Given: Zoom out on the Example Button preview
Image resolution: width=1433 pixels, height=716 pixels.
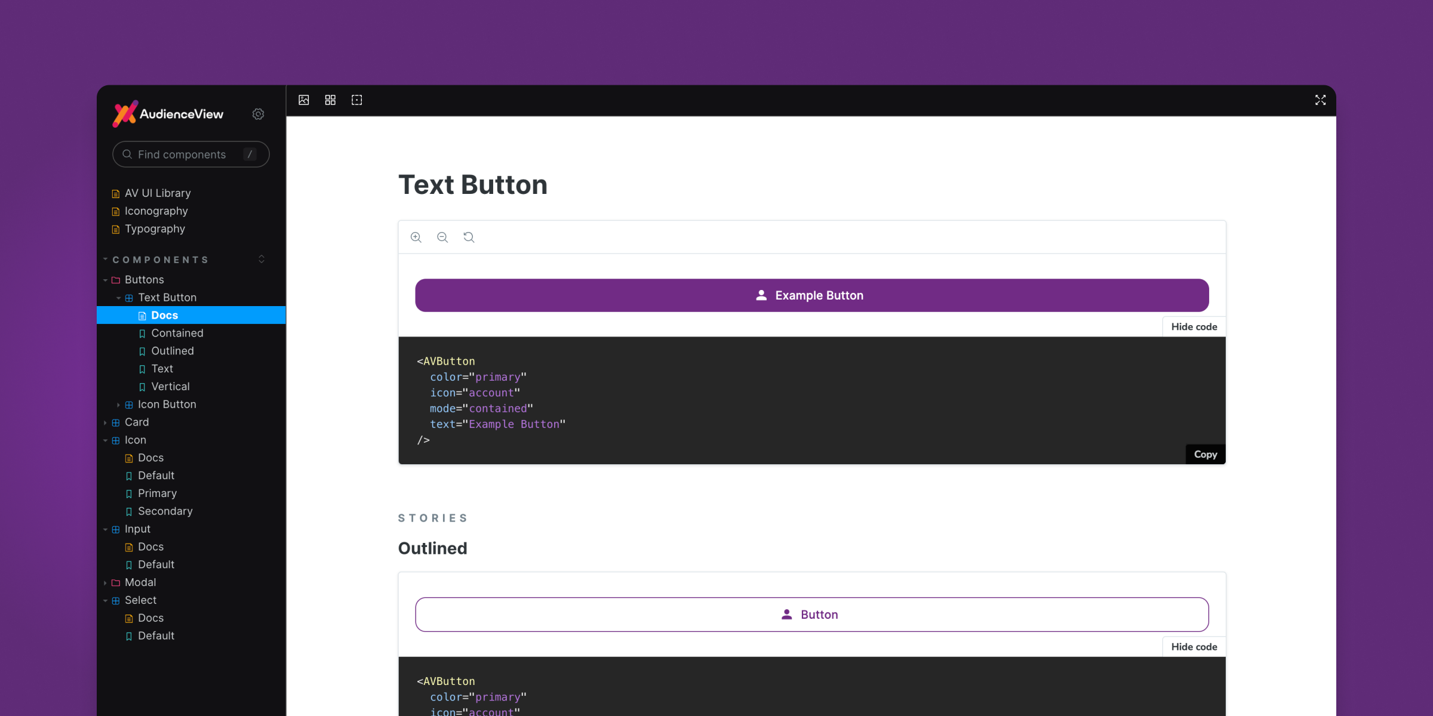Looking at the screenshot, I should (x=442, y=237).
